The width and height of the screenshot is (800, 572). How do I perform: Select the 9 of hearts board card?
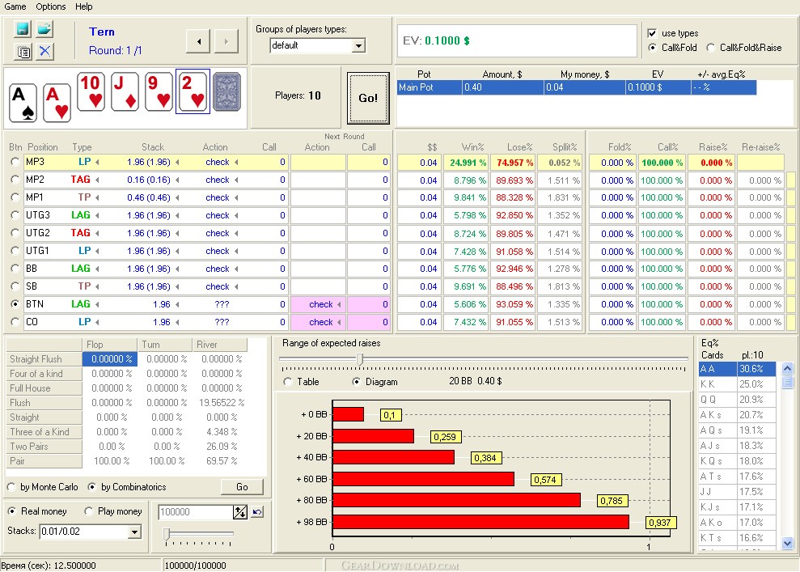click(x=159, y=91)
